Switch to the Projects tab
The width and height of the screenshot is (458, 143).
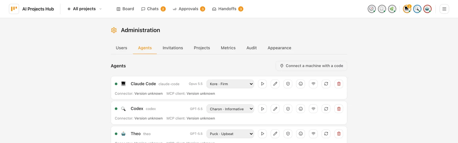point(202,48)
